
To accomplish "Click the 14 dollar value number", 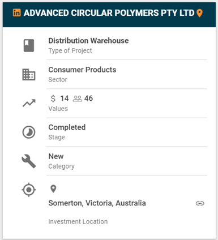I will (65, 98).
